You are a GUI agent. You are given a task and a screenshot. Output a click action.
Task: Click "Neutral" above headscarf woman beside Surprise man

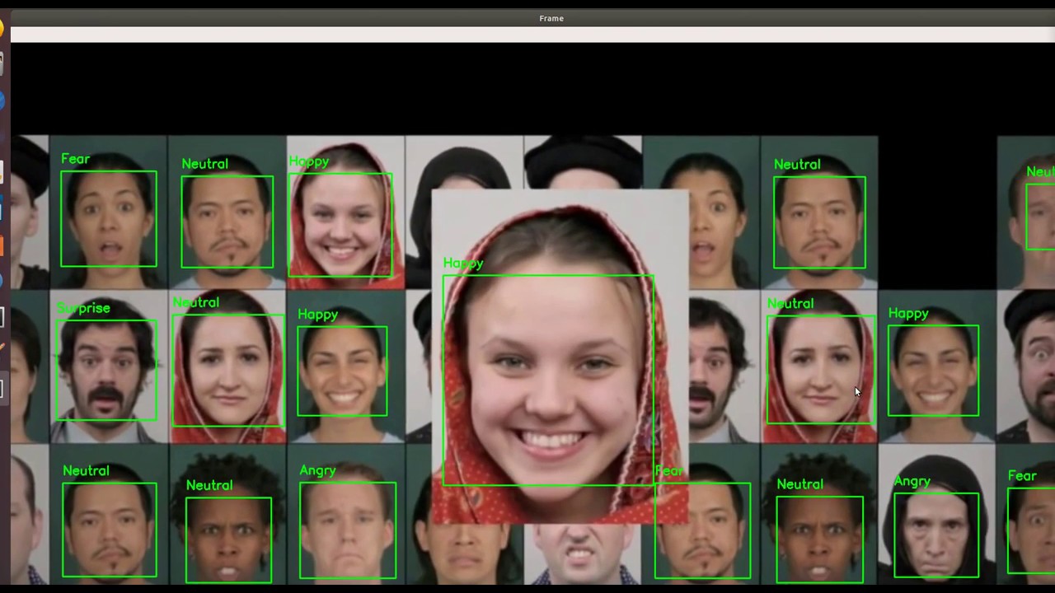[x=196, y=303]
